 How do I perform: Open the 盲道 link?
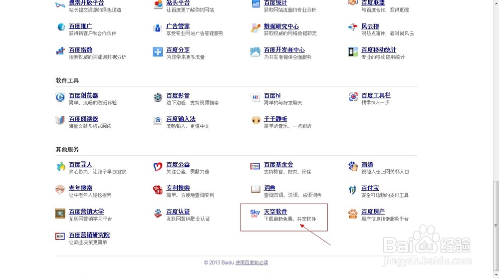click(367, 164)
